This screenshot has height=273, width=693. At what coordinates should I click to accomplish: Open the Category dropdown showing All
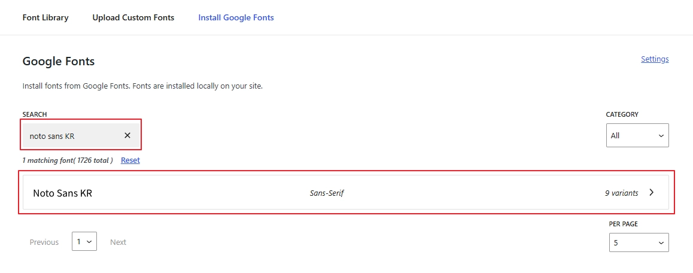coord(637,136)
